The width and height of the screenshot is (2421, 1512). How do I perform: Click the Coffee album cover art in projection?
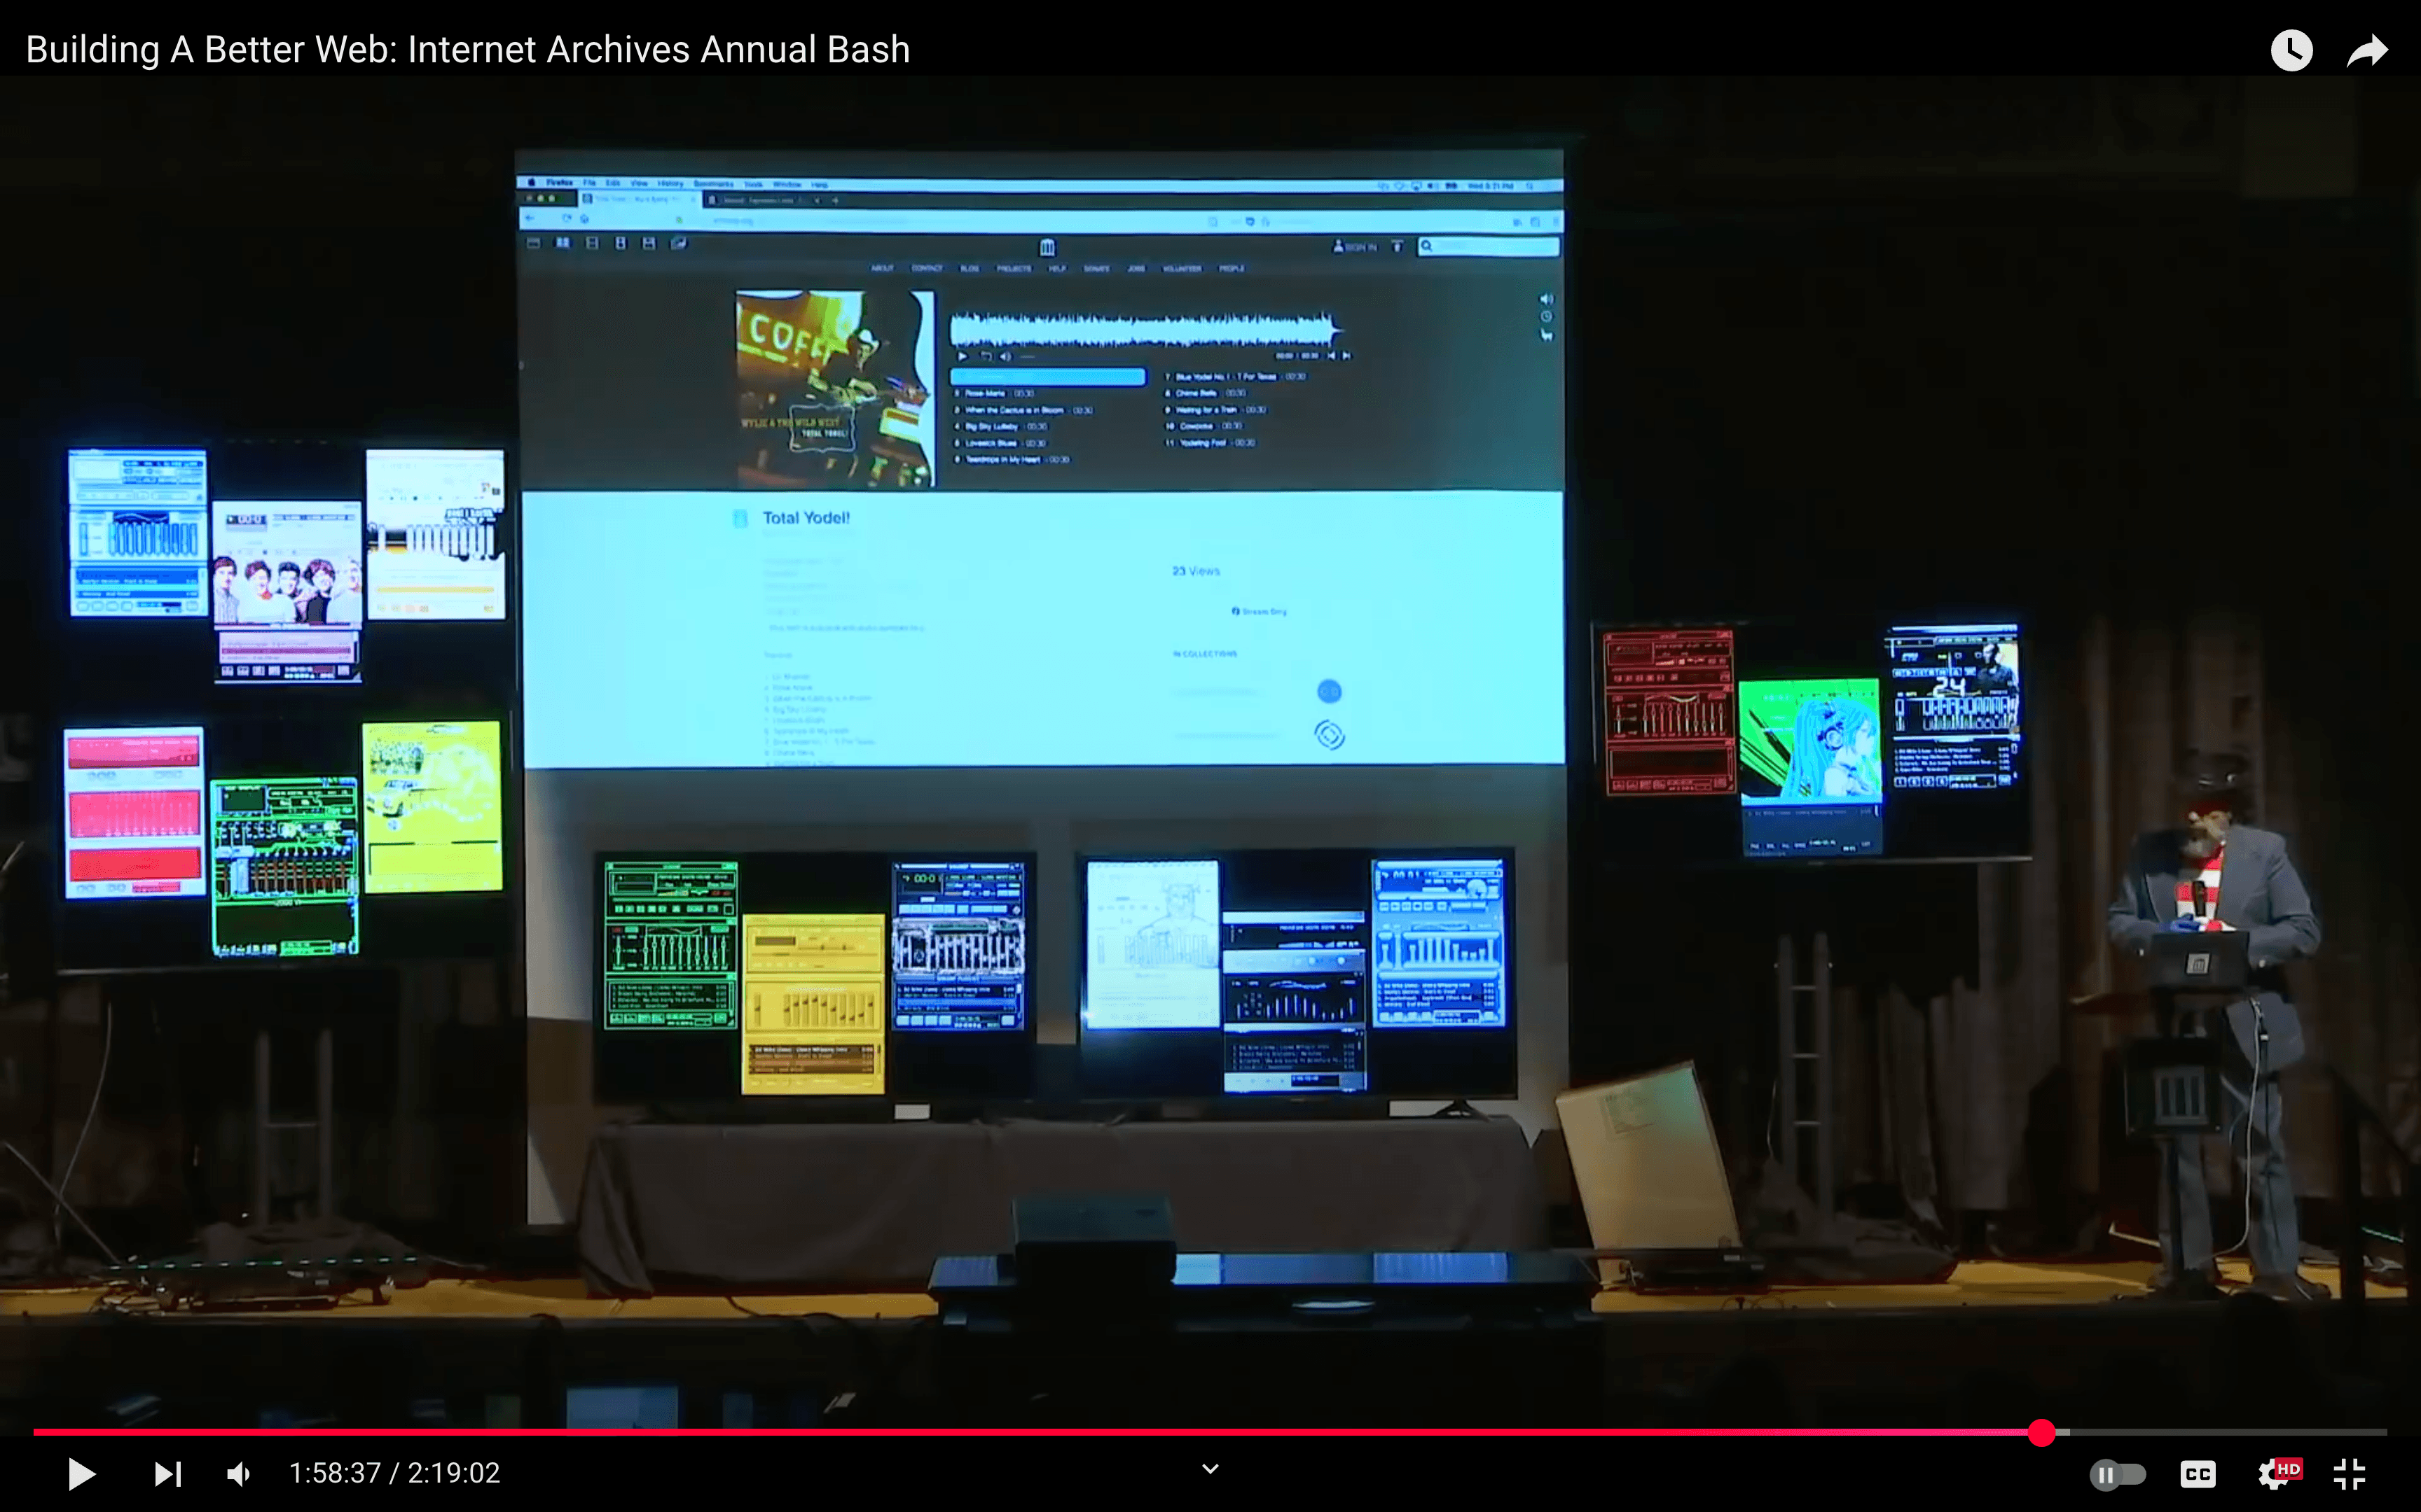pyautogui.click(x=834, y=388)
